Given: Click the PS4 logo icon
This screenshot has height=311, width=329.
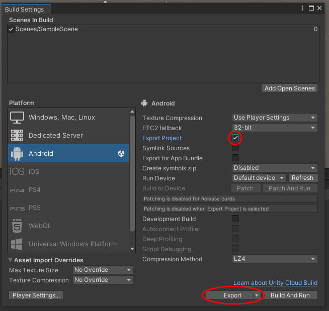Looking at the screenshot, I should pyautogui.click(x=17, y=190).
